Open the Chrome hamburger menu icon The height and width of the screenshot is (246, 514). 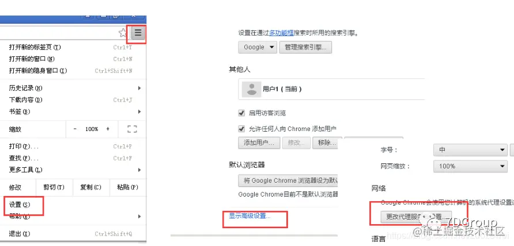[x=138, y=33]
